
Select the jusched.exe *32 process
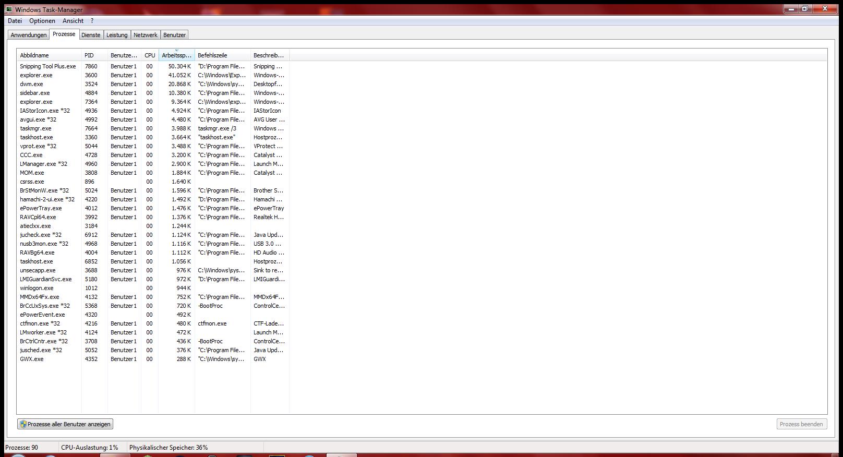[x=153, y=350]
